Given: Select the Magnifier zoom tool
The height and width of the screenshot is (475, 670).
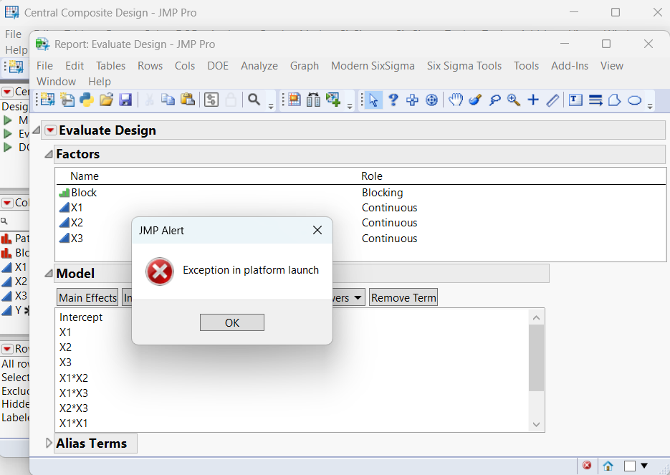Looking at the screenshot, I should click(x=514, y=100).
